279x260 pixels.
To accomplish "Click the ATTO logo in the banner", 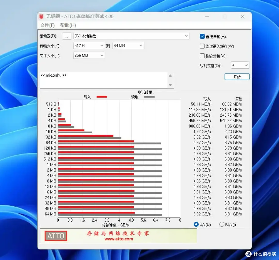I will click(56, 236).
